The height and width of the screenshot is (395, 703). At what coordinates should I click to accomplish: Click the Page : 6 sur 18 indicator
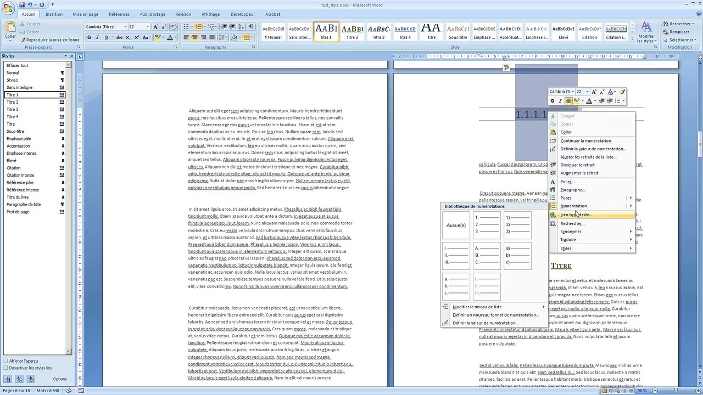tap(16, 391)
